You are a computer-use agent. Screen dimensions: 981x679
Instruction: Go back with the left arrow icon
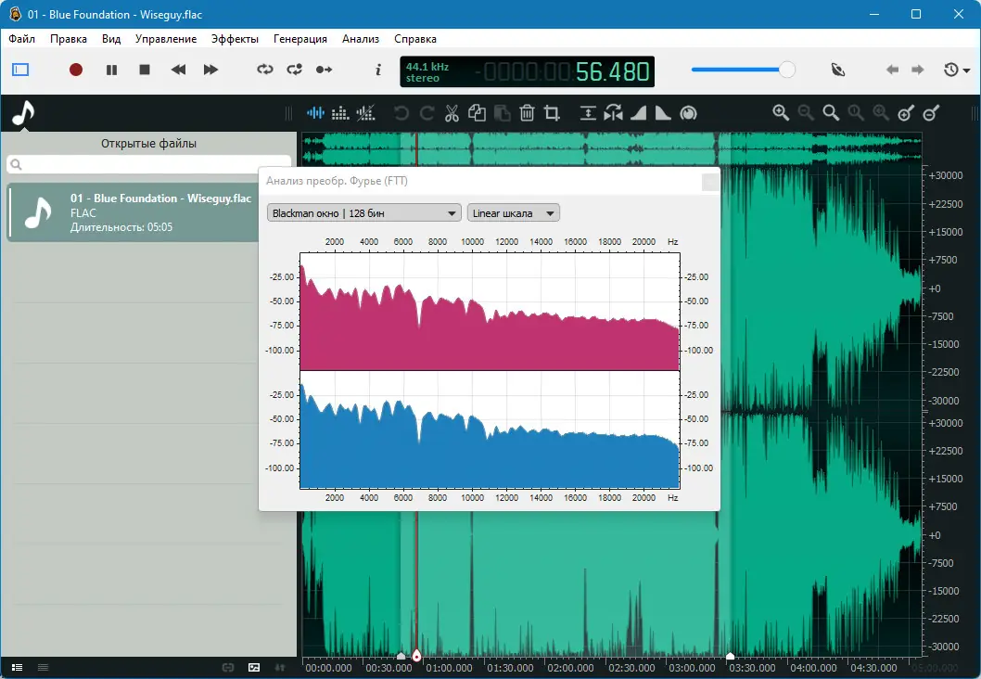pos(892,70)
